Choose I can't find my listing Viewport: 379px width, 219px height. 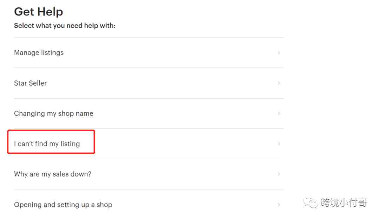click(x=149, y=144)
